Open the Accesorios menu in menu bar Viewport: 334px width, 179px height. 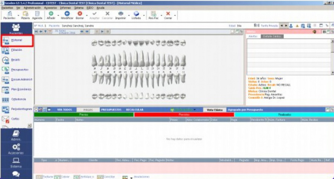point(50,8)
